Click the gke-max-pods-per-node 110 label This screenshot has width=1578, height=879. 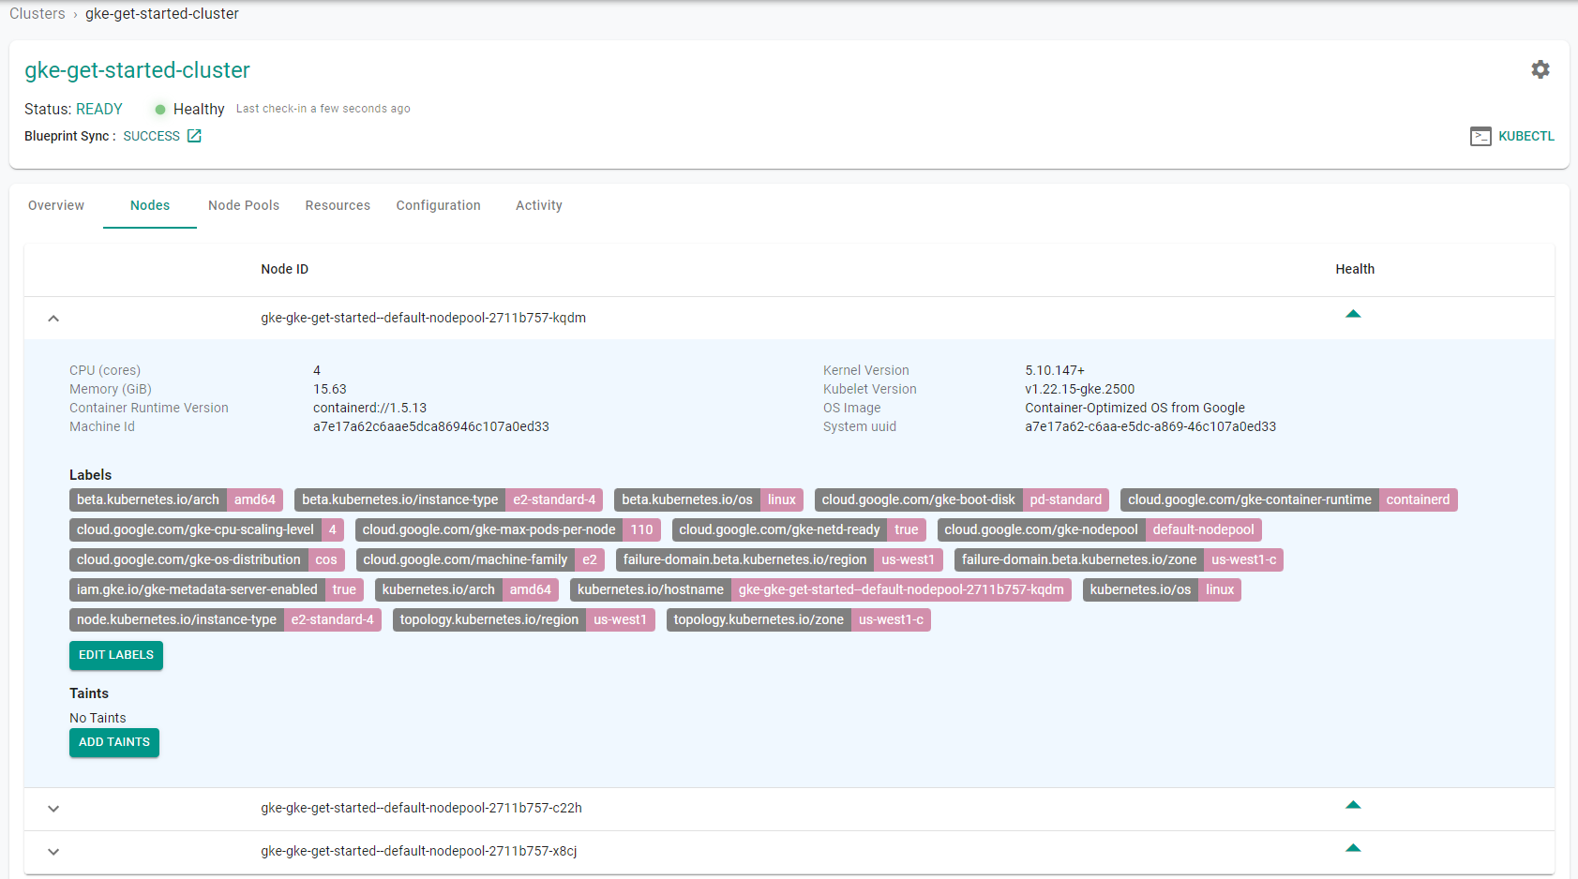click(508, 529)
